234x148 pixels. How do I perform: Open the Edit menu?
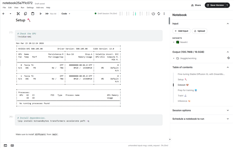10,8
